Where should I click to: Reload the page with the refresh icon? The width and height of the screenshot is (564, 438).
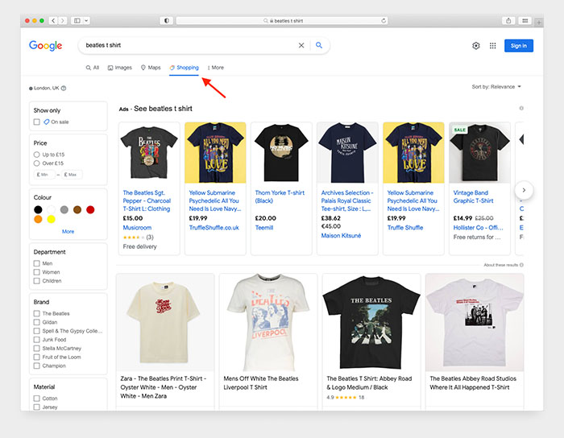click(384, 21)
